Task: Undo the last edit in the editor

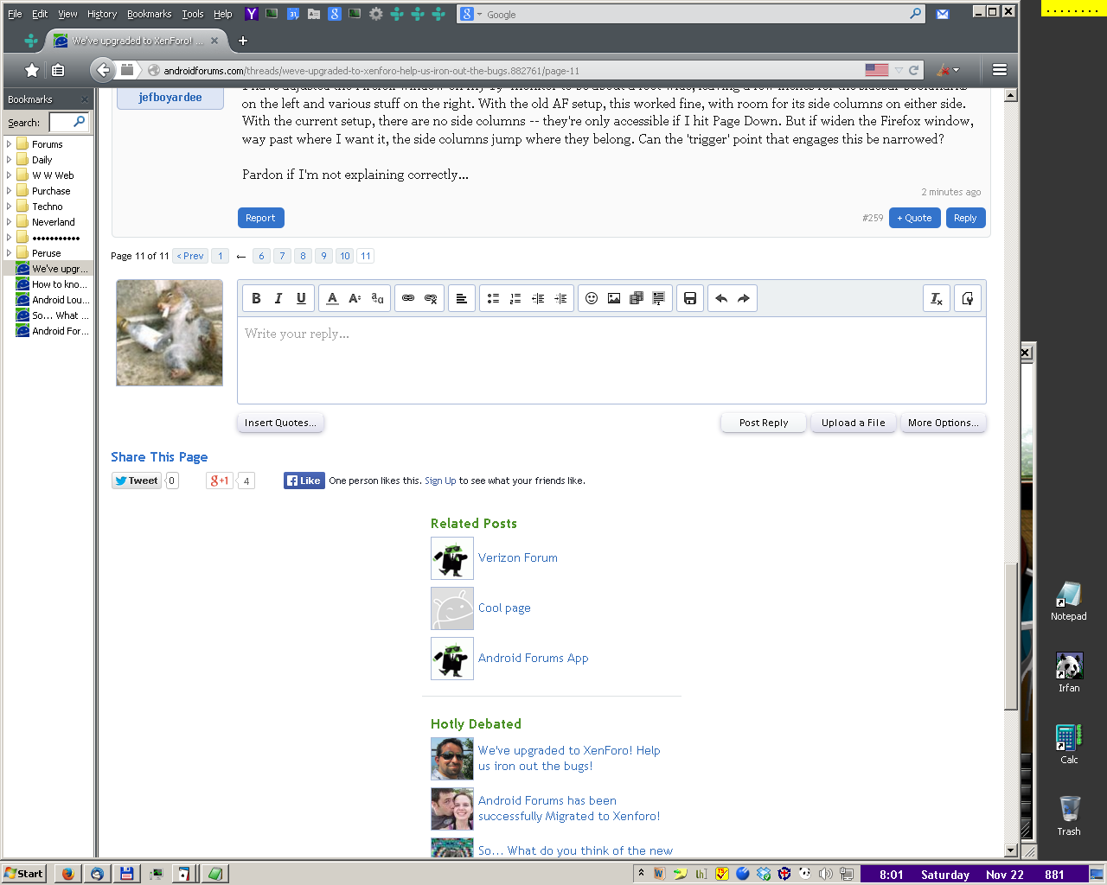Action: [721, 298]
